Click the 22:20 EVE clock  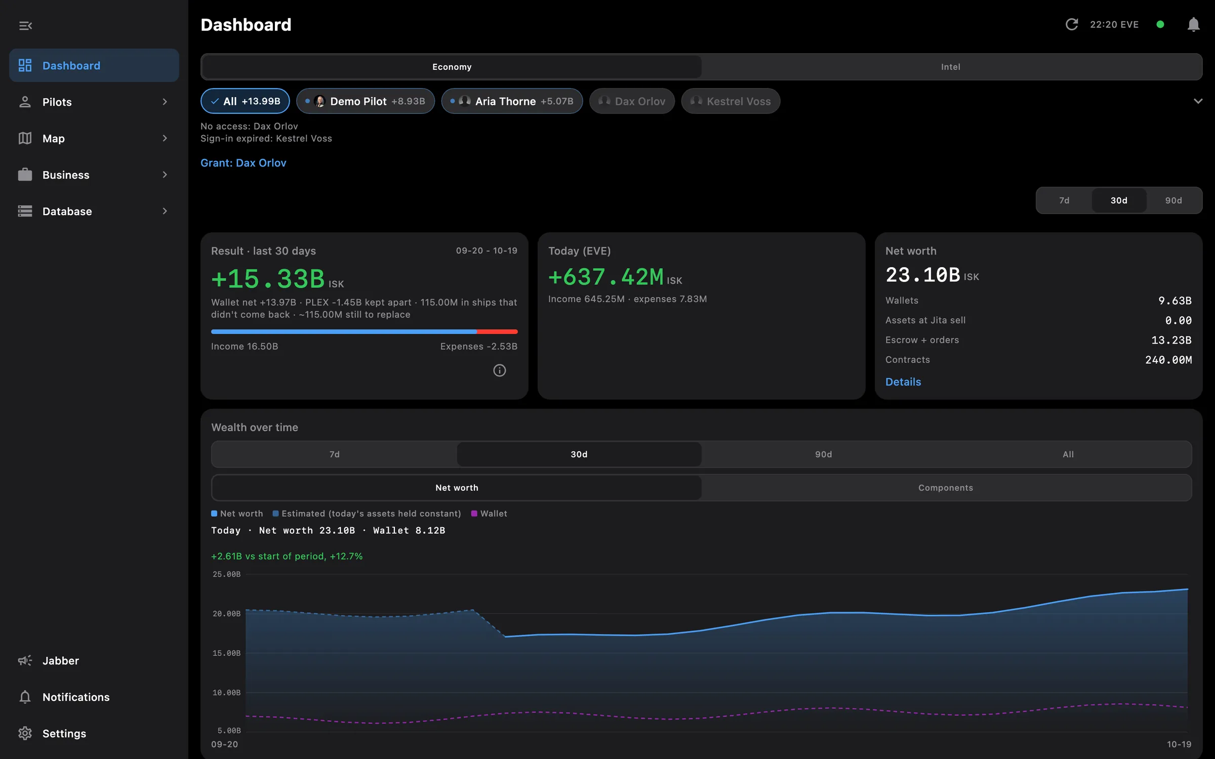click(1114, 24)
